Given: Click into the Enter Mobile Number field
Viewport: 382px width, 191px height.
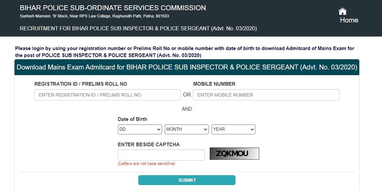Looking at the screenshot, I should tap(266, 95).
